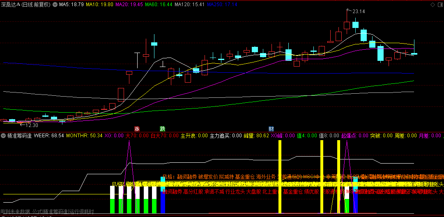This screenshot has height=217, width=444.
Task: Toggle the side panel icon at top right
Action: coord(440,5)
